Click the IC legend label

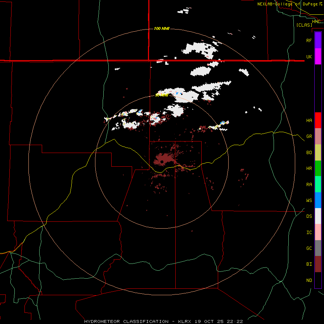[309, 233]
